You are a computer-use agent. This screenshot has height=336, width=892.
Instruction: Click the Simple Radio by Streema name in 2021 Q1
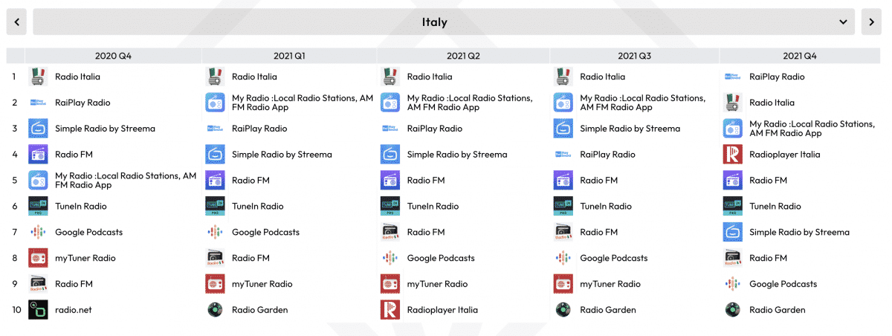(282, 155)
